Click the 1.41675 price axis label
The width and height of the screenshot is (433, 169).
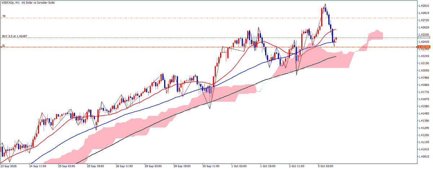pyautogui.click(x=424, y=99)
